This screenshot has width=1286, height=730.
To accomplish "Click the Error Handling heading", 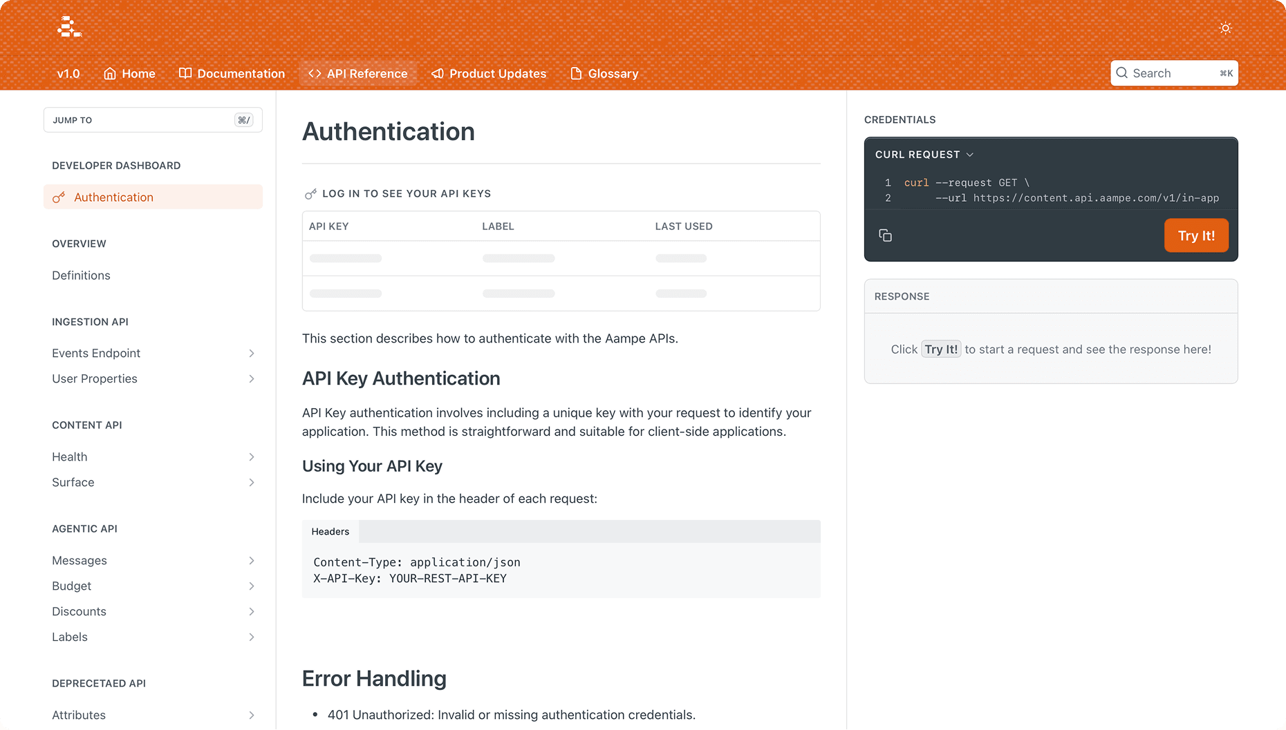I will coord(374,679).
